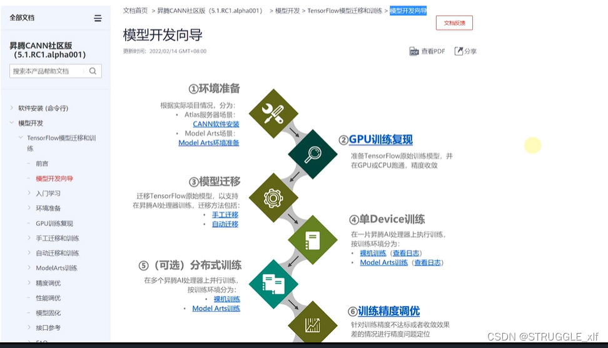
Task: Click the chart 训练精度调优 diamond icon
Action: (313, 323)
